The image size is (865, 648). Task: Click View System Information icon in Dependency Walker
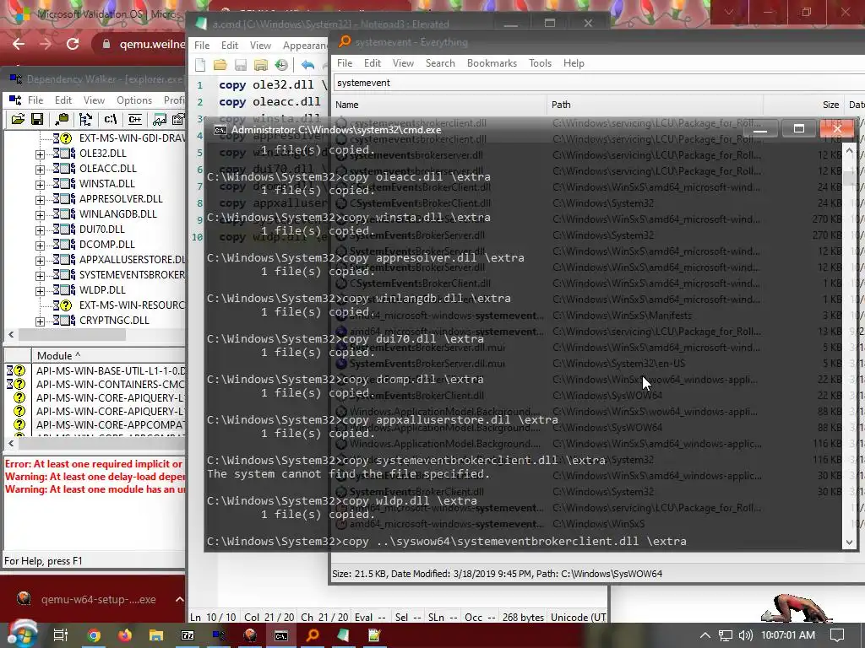click(x=160, y=119)
